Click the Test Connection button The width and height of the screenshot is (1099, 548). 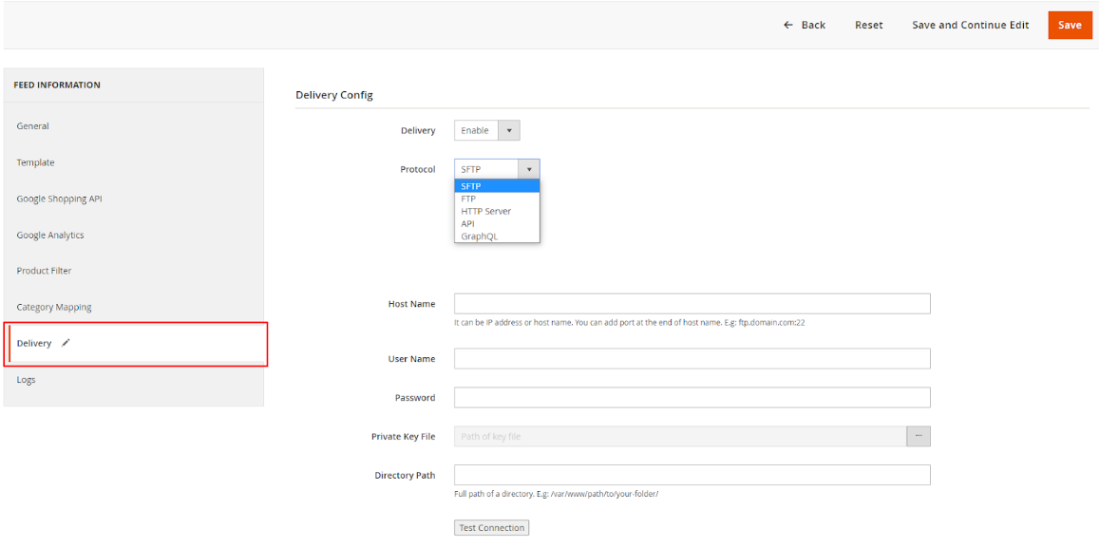click(492, 528)
